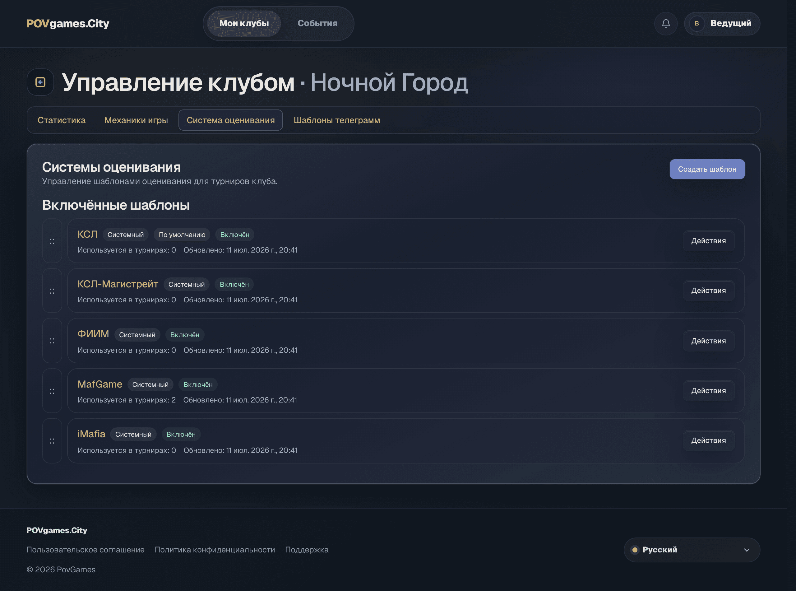This screenshot has height=591, width=796.
Task: Grab the drag handle of the ФИИМ row
Action: point(52,341)
